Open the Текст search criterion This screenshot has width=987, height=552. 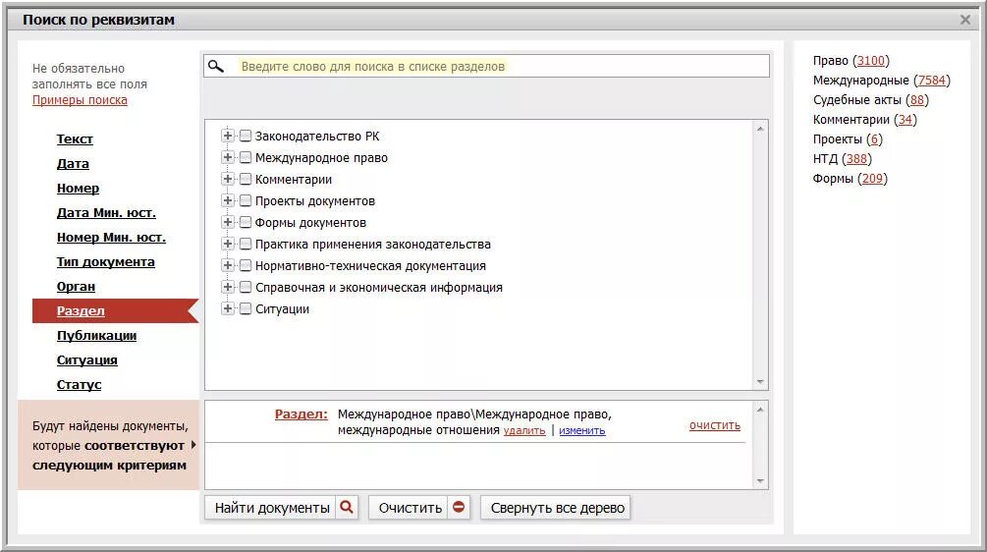pos(75,139)
